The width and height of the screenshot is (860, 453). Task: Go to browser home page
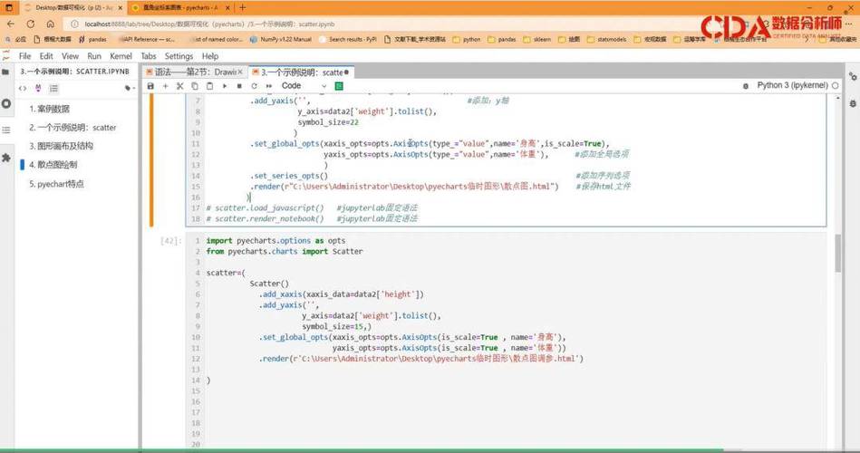51,24
